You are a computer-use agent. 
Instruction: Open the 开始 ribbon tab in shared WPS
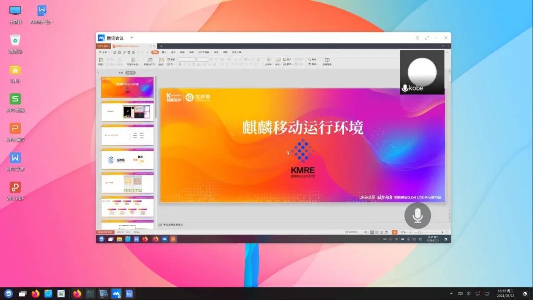point(155,52)
